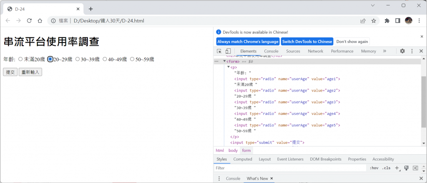Bookmark this page with the star
Image resolution: width=427 pixels, height=183 pixels.
374,21
